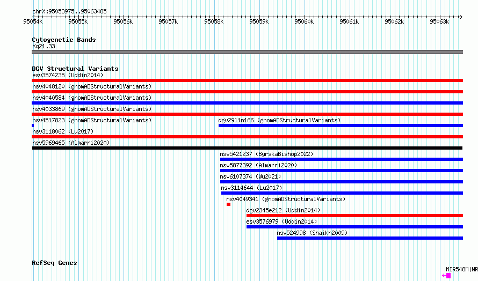Click the esv3576979 (Uddin2014) label
This screenshot has height=281, width=478.
(281, 221)
